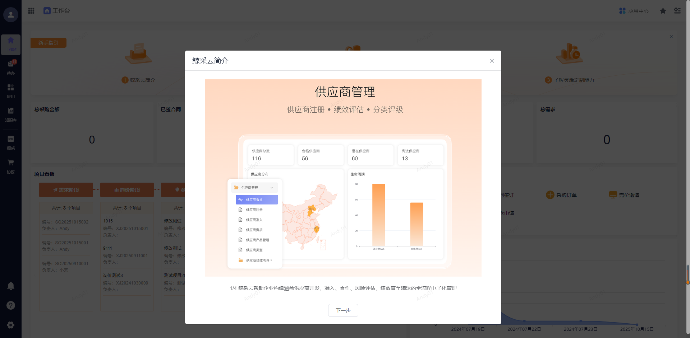Viewport: 690px width, 338px height.
Task: Open the 应用 sidebar icon
Action: (11, 91)
